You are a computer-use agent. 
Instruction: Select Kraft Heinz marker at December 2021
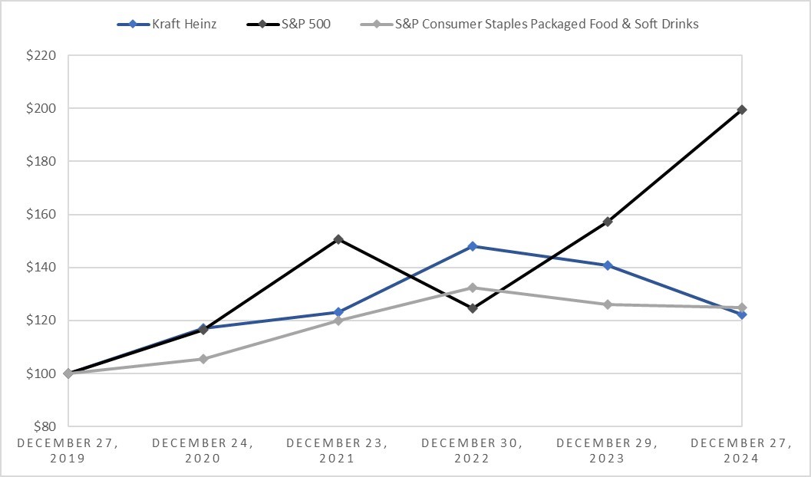coord(338,312)
